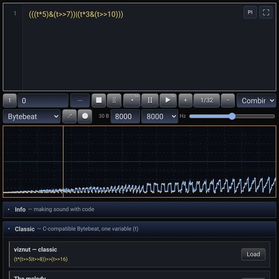Click the 'viznut — classic' title text
The width and height of the screenshot is (279, 279).
tap(36, 249)
